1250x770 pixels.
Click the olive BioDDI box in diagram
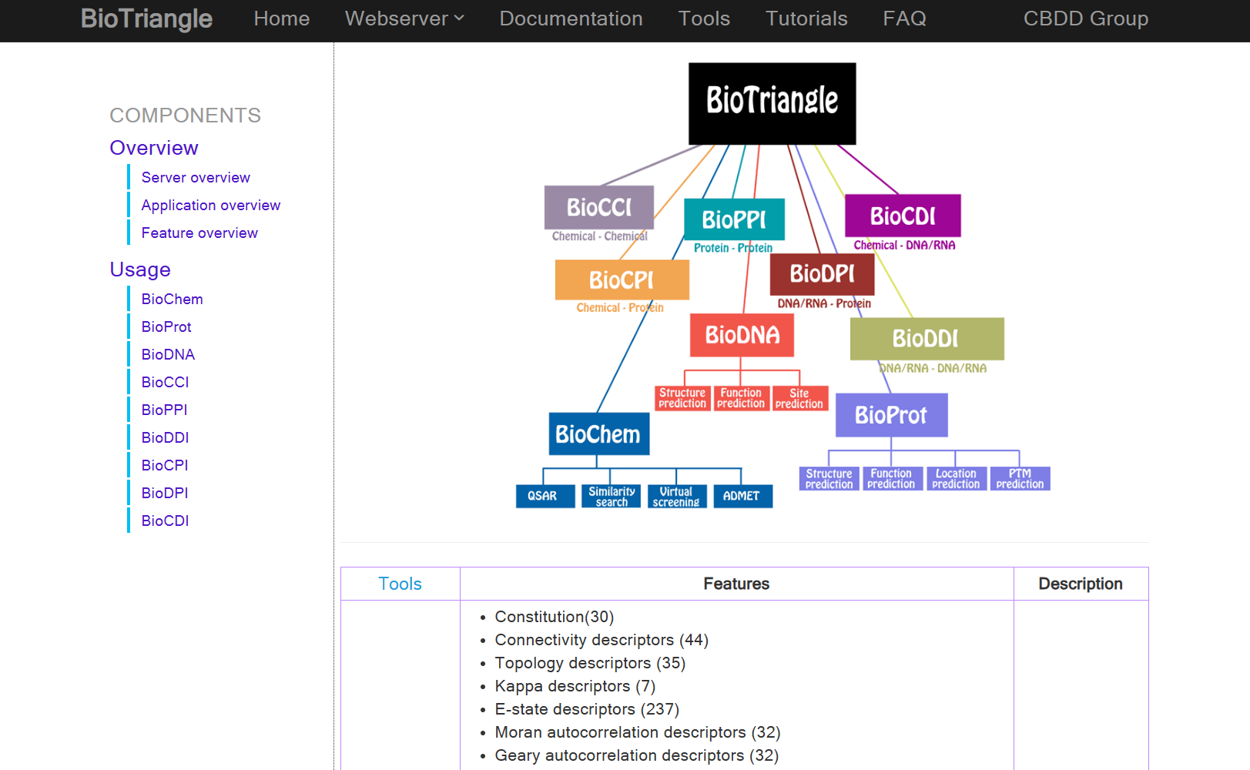(927, 339)
